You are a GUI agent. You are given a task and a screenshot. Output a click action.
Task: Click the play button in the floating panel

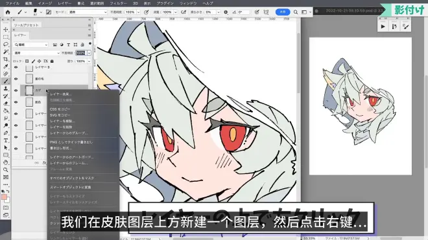[x=383, y=27]
